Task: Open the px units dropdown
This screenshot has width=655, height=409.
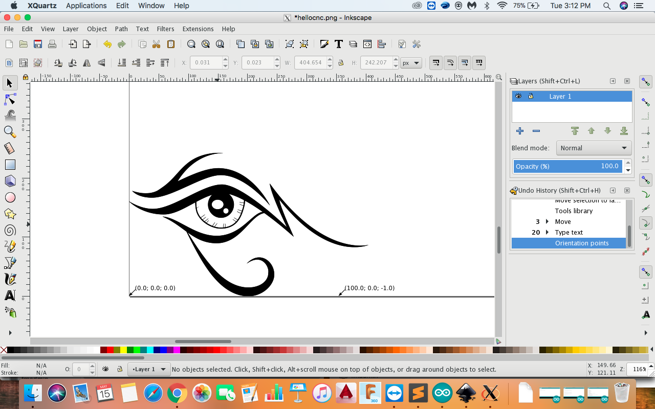Action: [x=411, y=63]
